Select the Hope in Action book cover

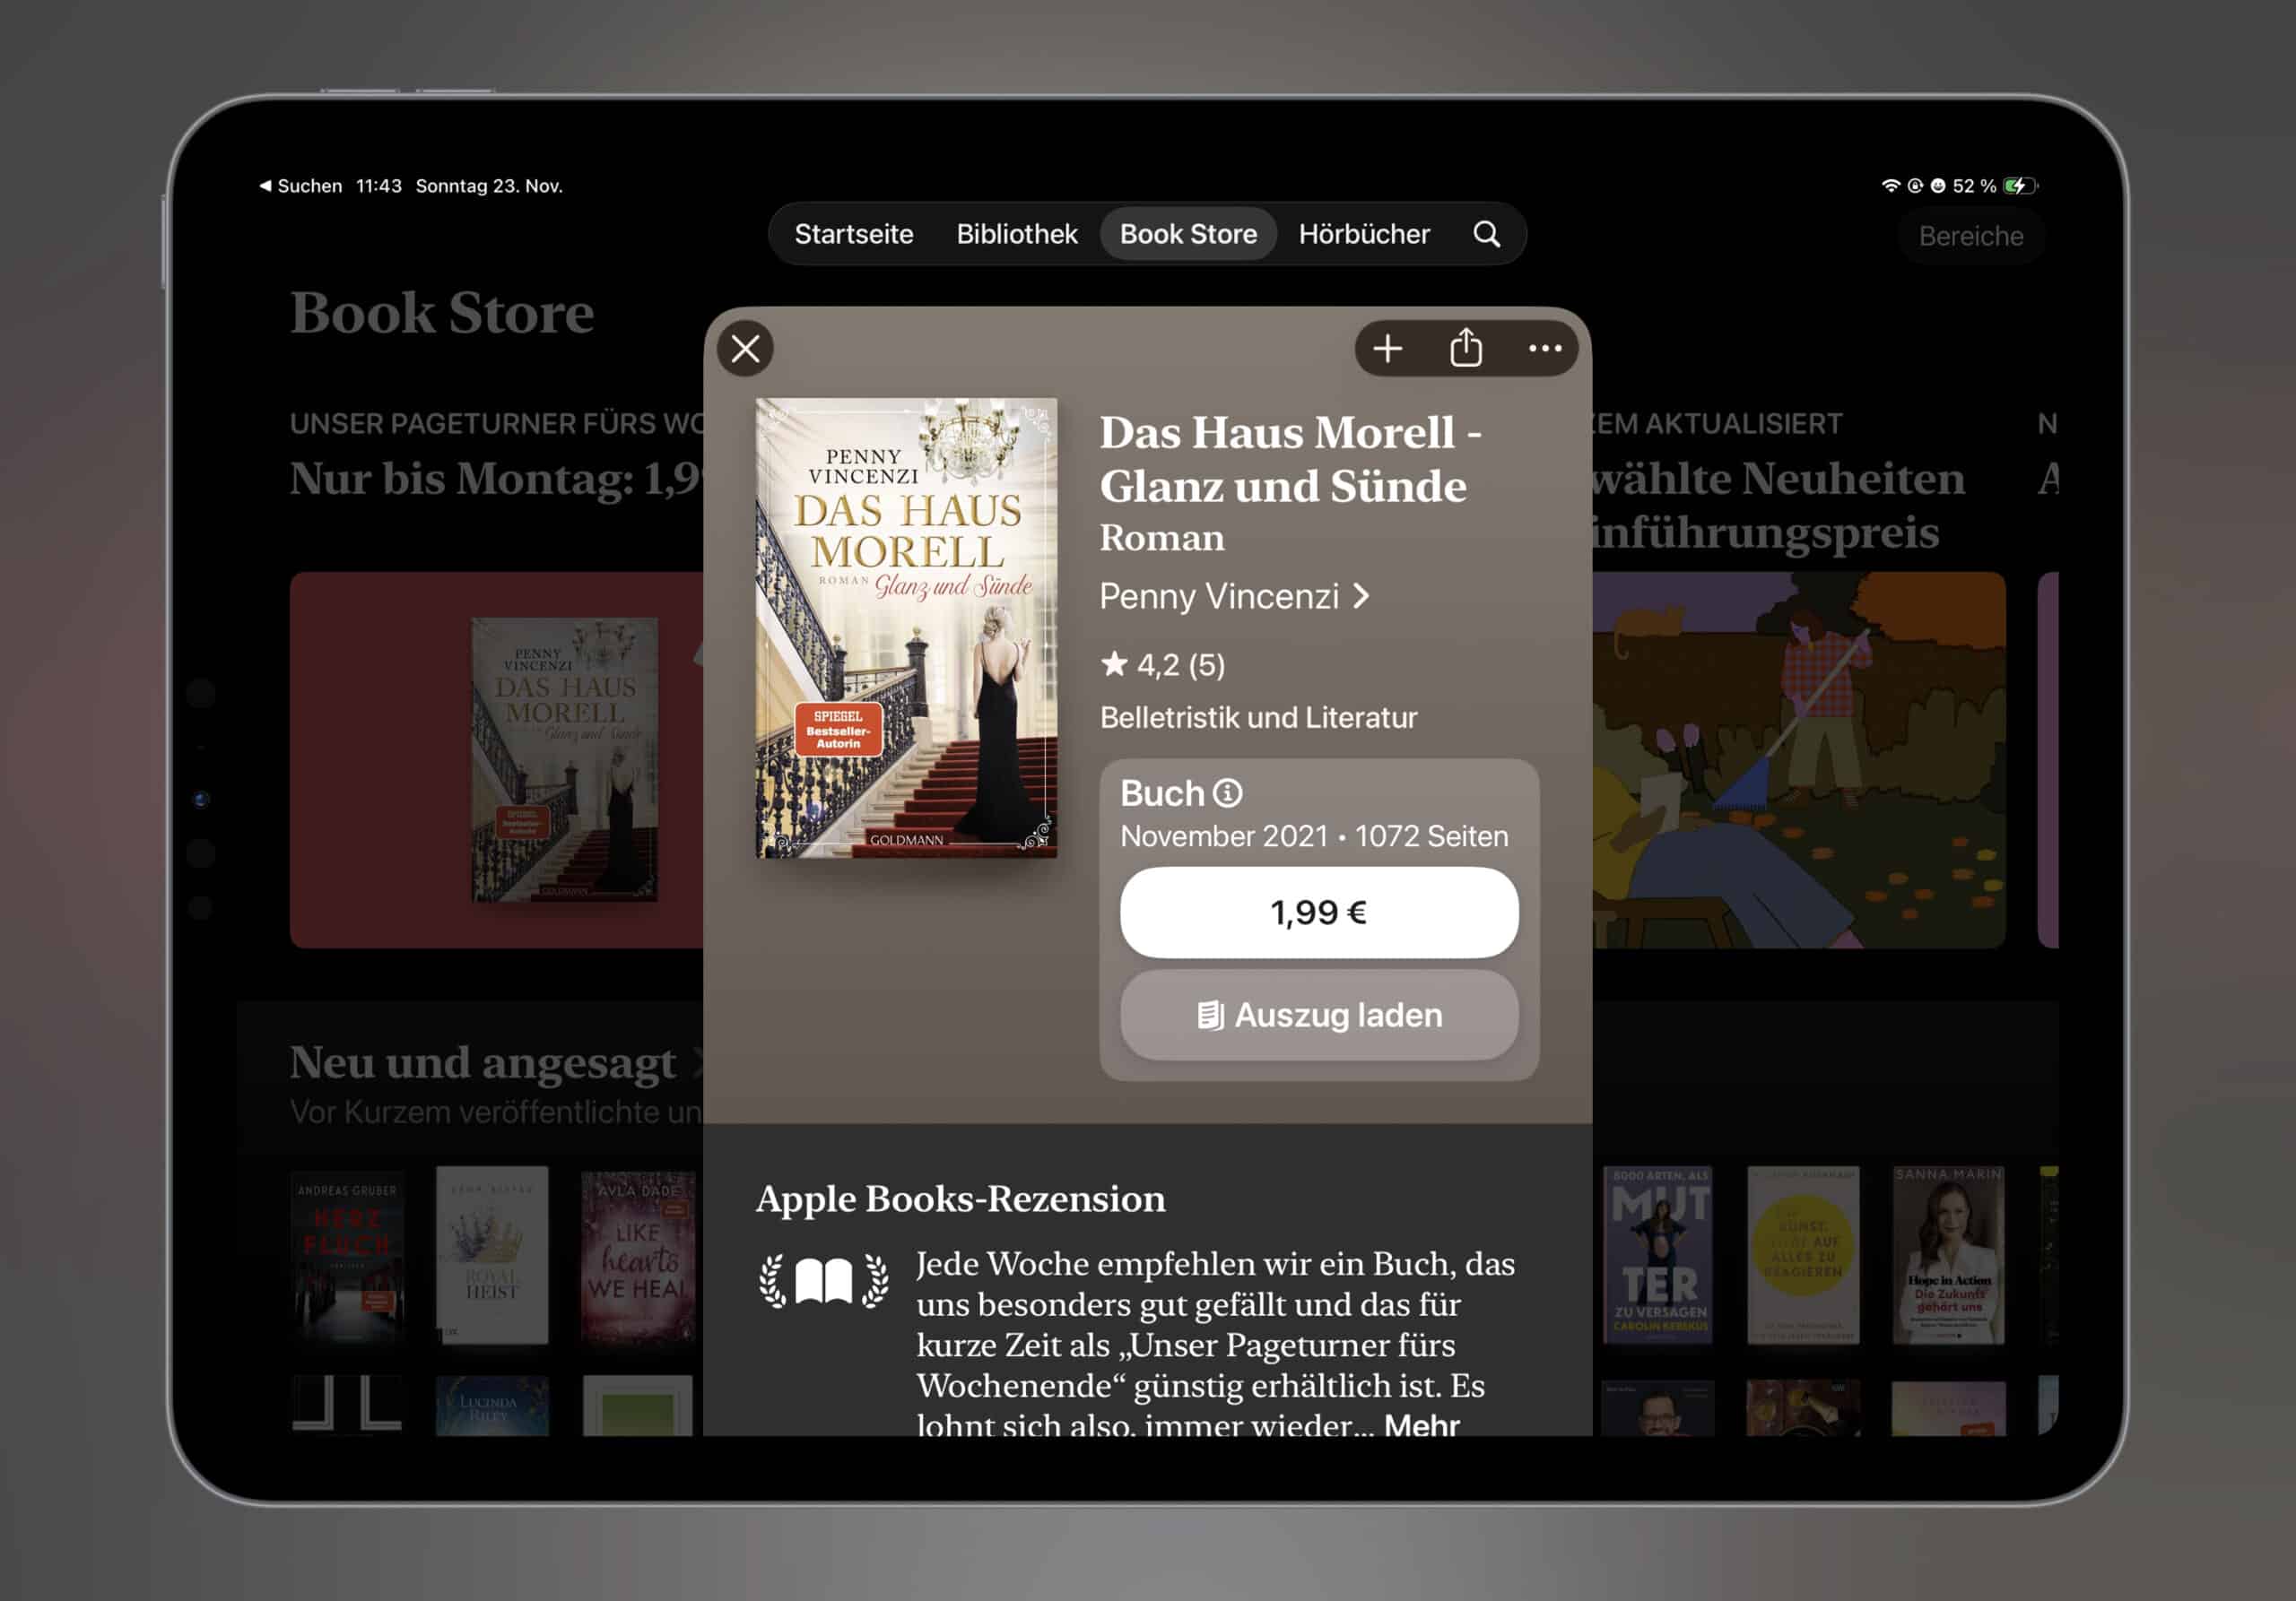(1948, 1255)
